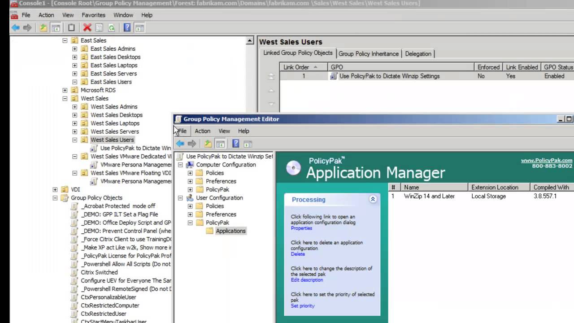Select _Acrobat Protected mode off GPO
The image size is (574, 323).
[118, 206]
